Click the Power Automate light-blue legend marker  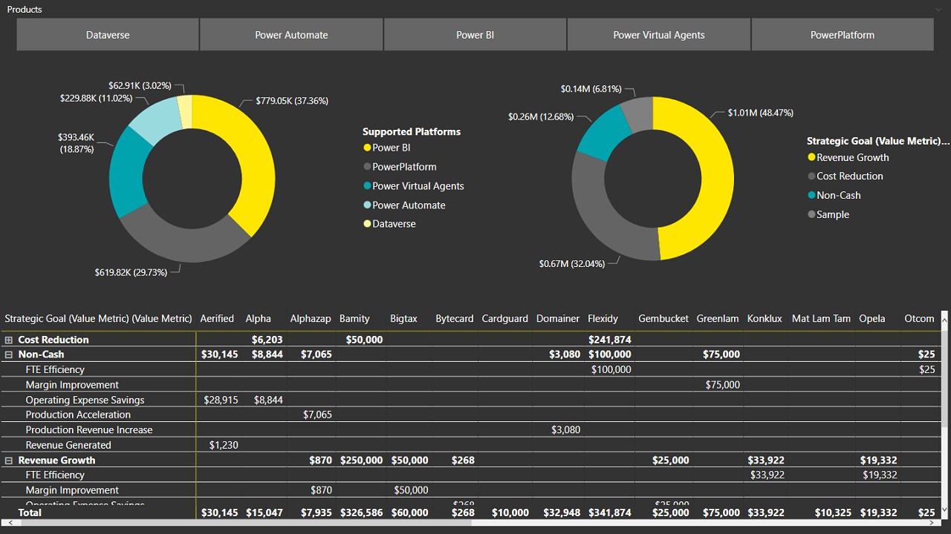(367, 205)
